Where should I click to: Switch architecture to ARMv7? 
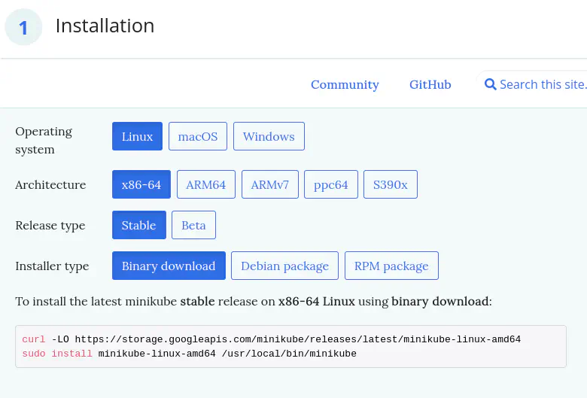point(269,184)
